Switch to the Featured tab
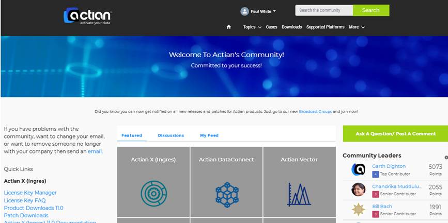Image resolution: width=448 pixels, height=223 pixels. pos(132,135)
